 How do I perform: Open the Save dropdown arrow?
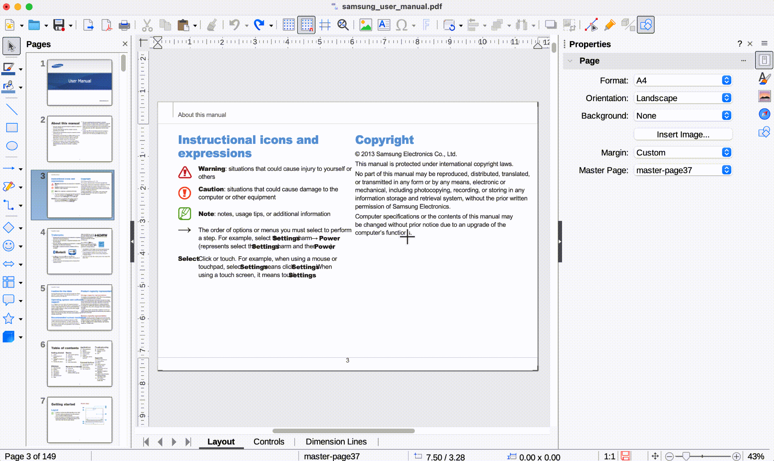[70, 26]
